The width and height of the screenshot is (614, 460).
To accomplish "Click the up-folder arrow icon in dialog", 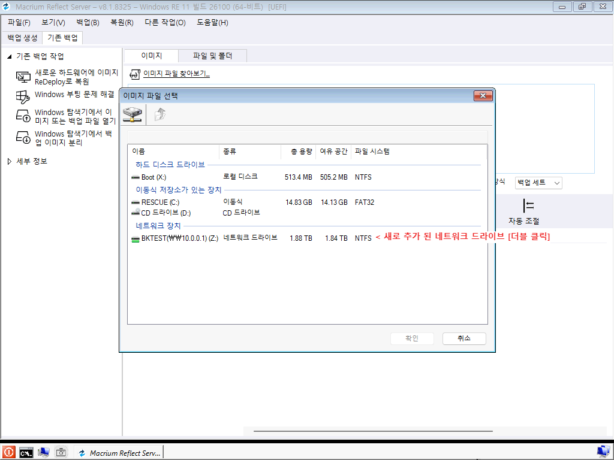I will 159,114.
